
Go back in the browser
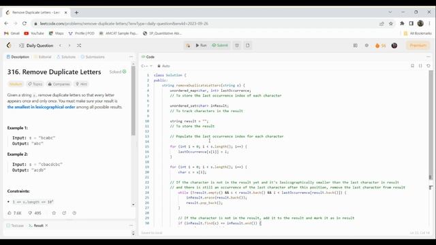click(x=6, y=24)
